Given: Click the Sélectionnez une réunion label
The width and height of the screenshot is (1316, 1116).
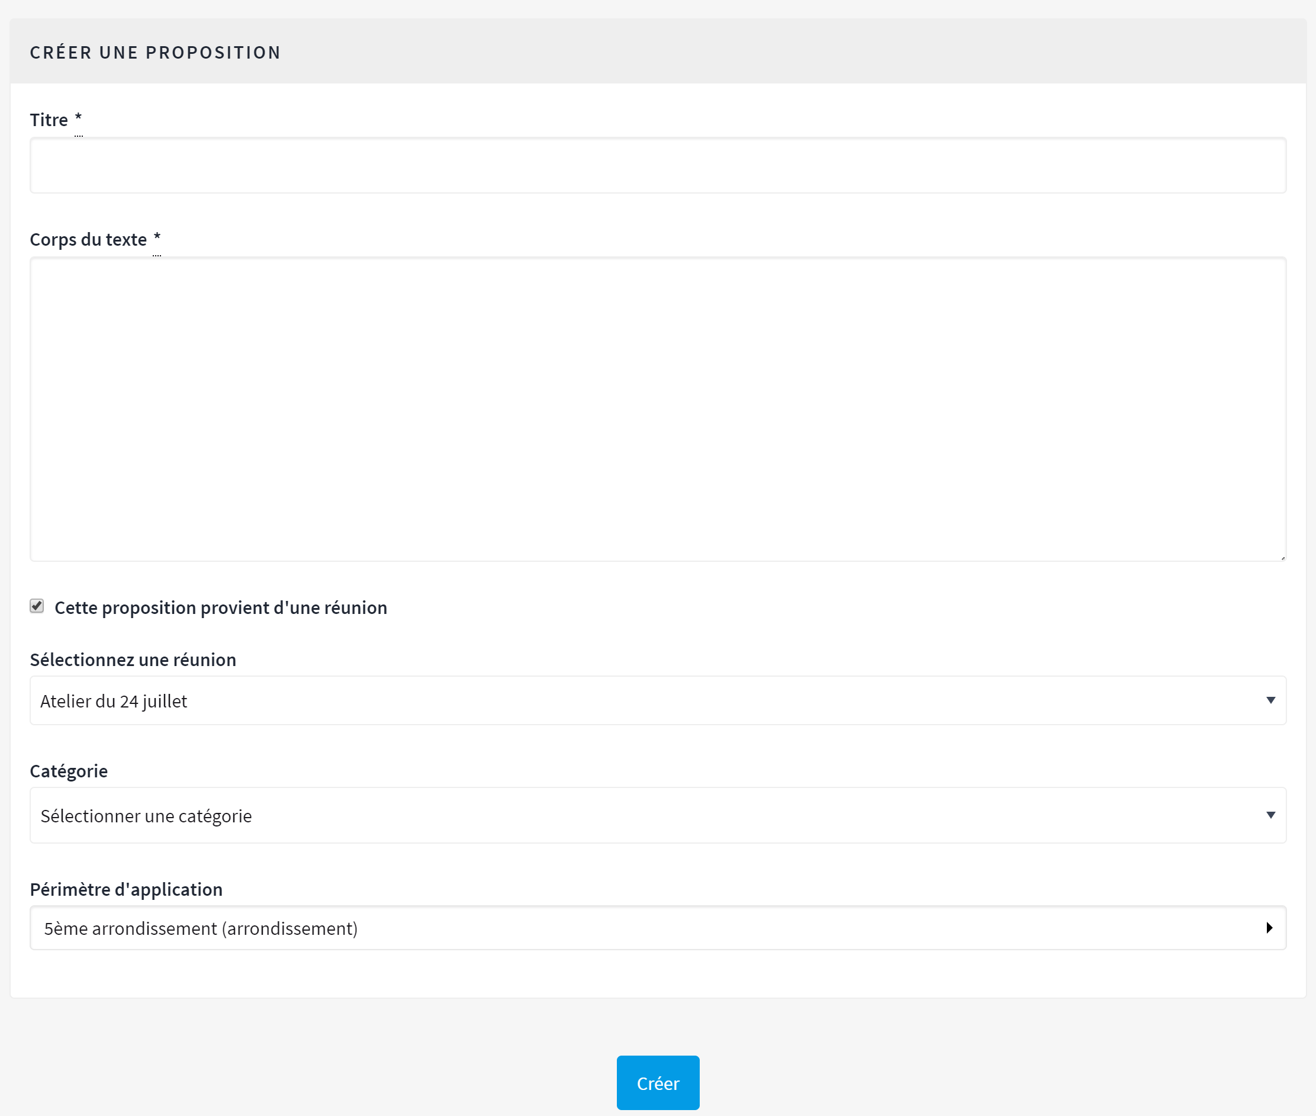Looking at the screenshot, I should (x=133, y=660).
